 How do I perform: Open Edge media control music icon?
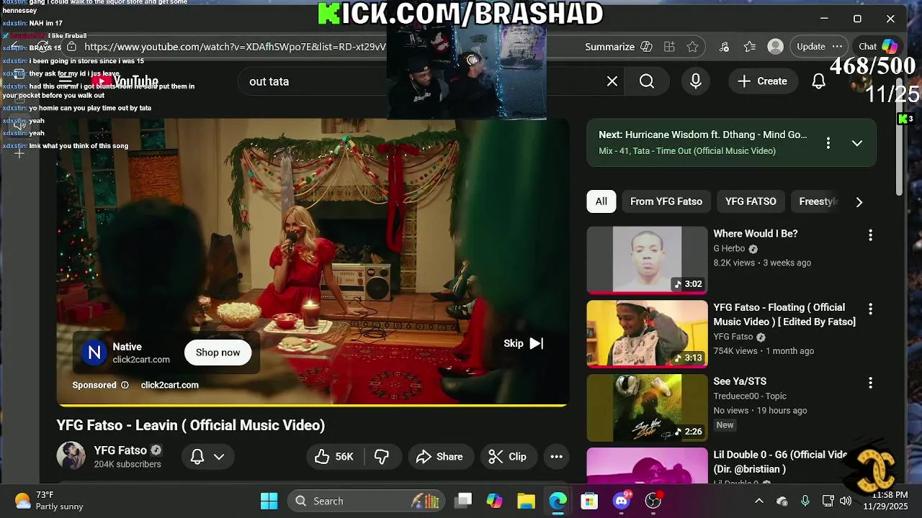[x=725, y=47]
